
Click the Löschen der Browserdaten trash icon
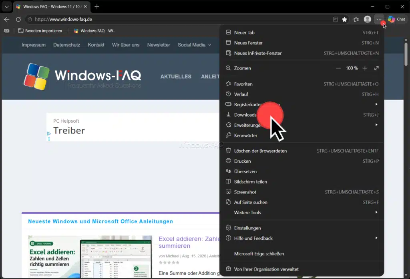coord(228,151)
